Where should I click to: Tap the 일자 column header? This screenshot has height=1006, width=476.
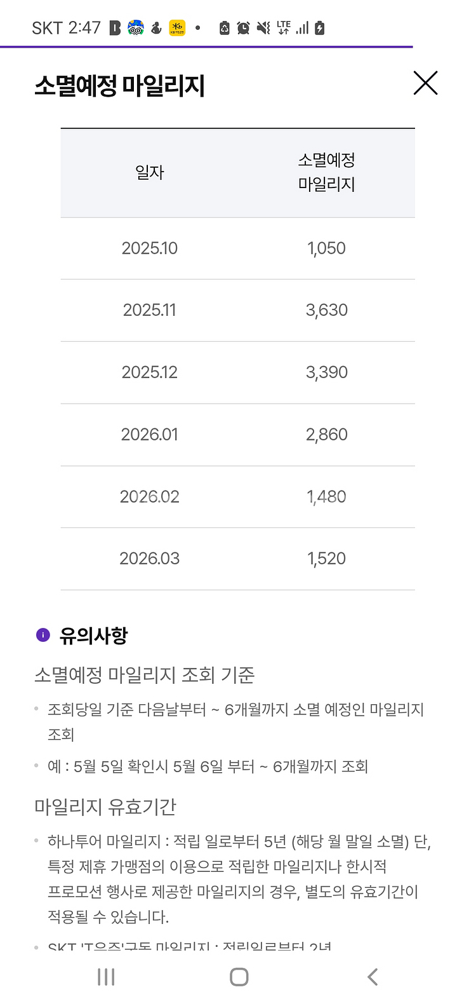(x=150, y=172)
